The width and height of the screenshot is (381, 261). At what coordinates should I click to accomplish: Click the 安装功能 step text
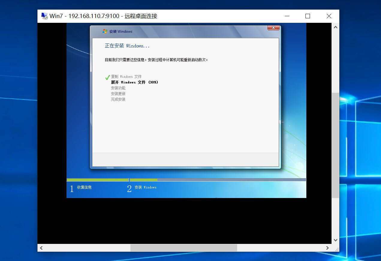(118, 88)
